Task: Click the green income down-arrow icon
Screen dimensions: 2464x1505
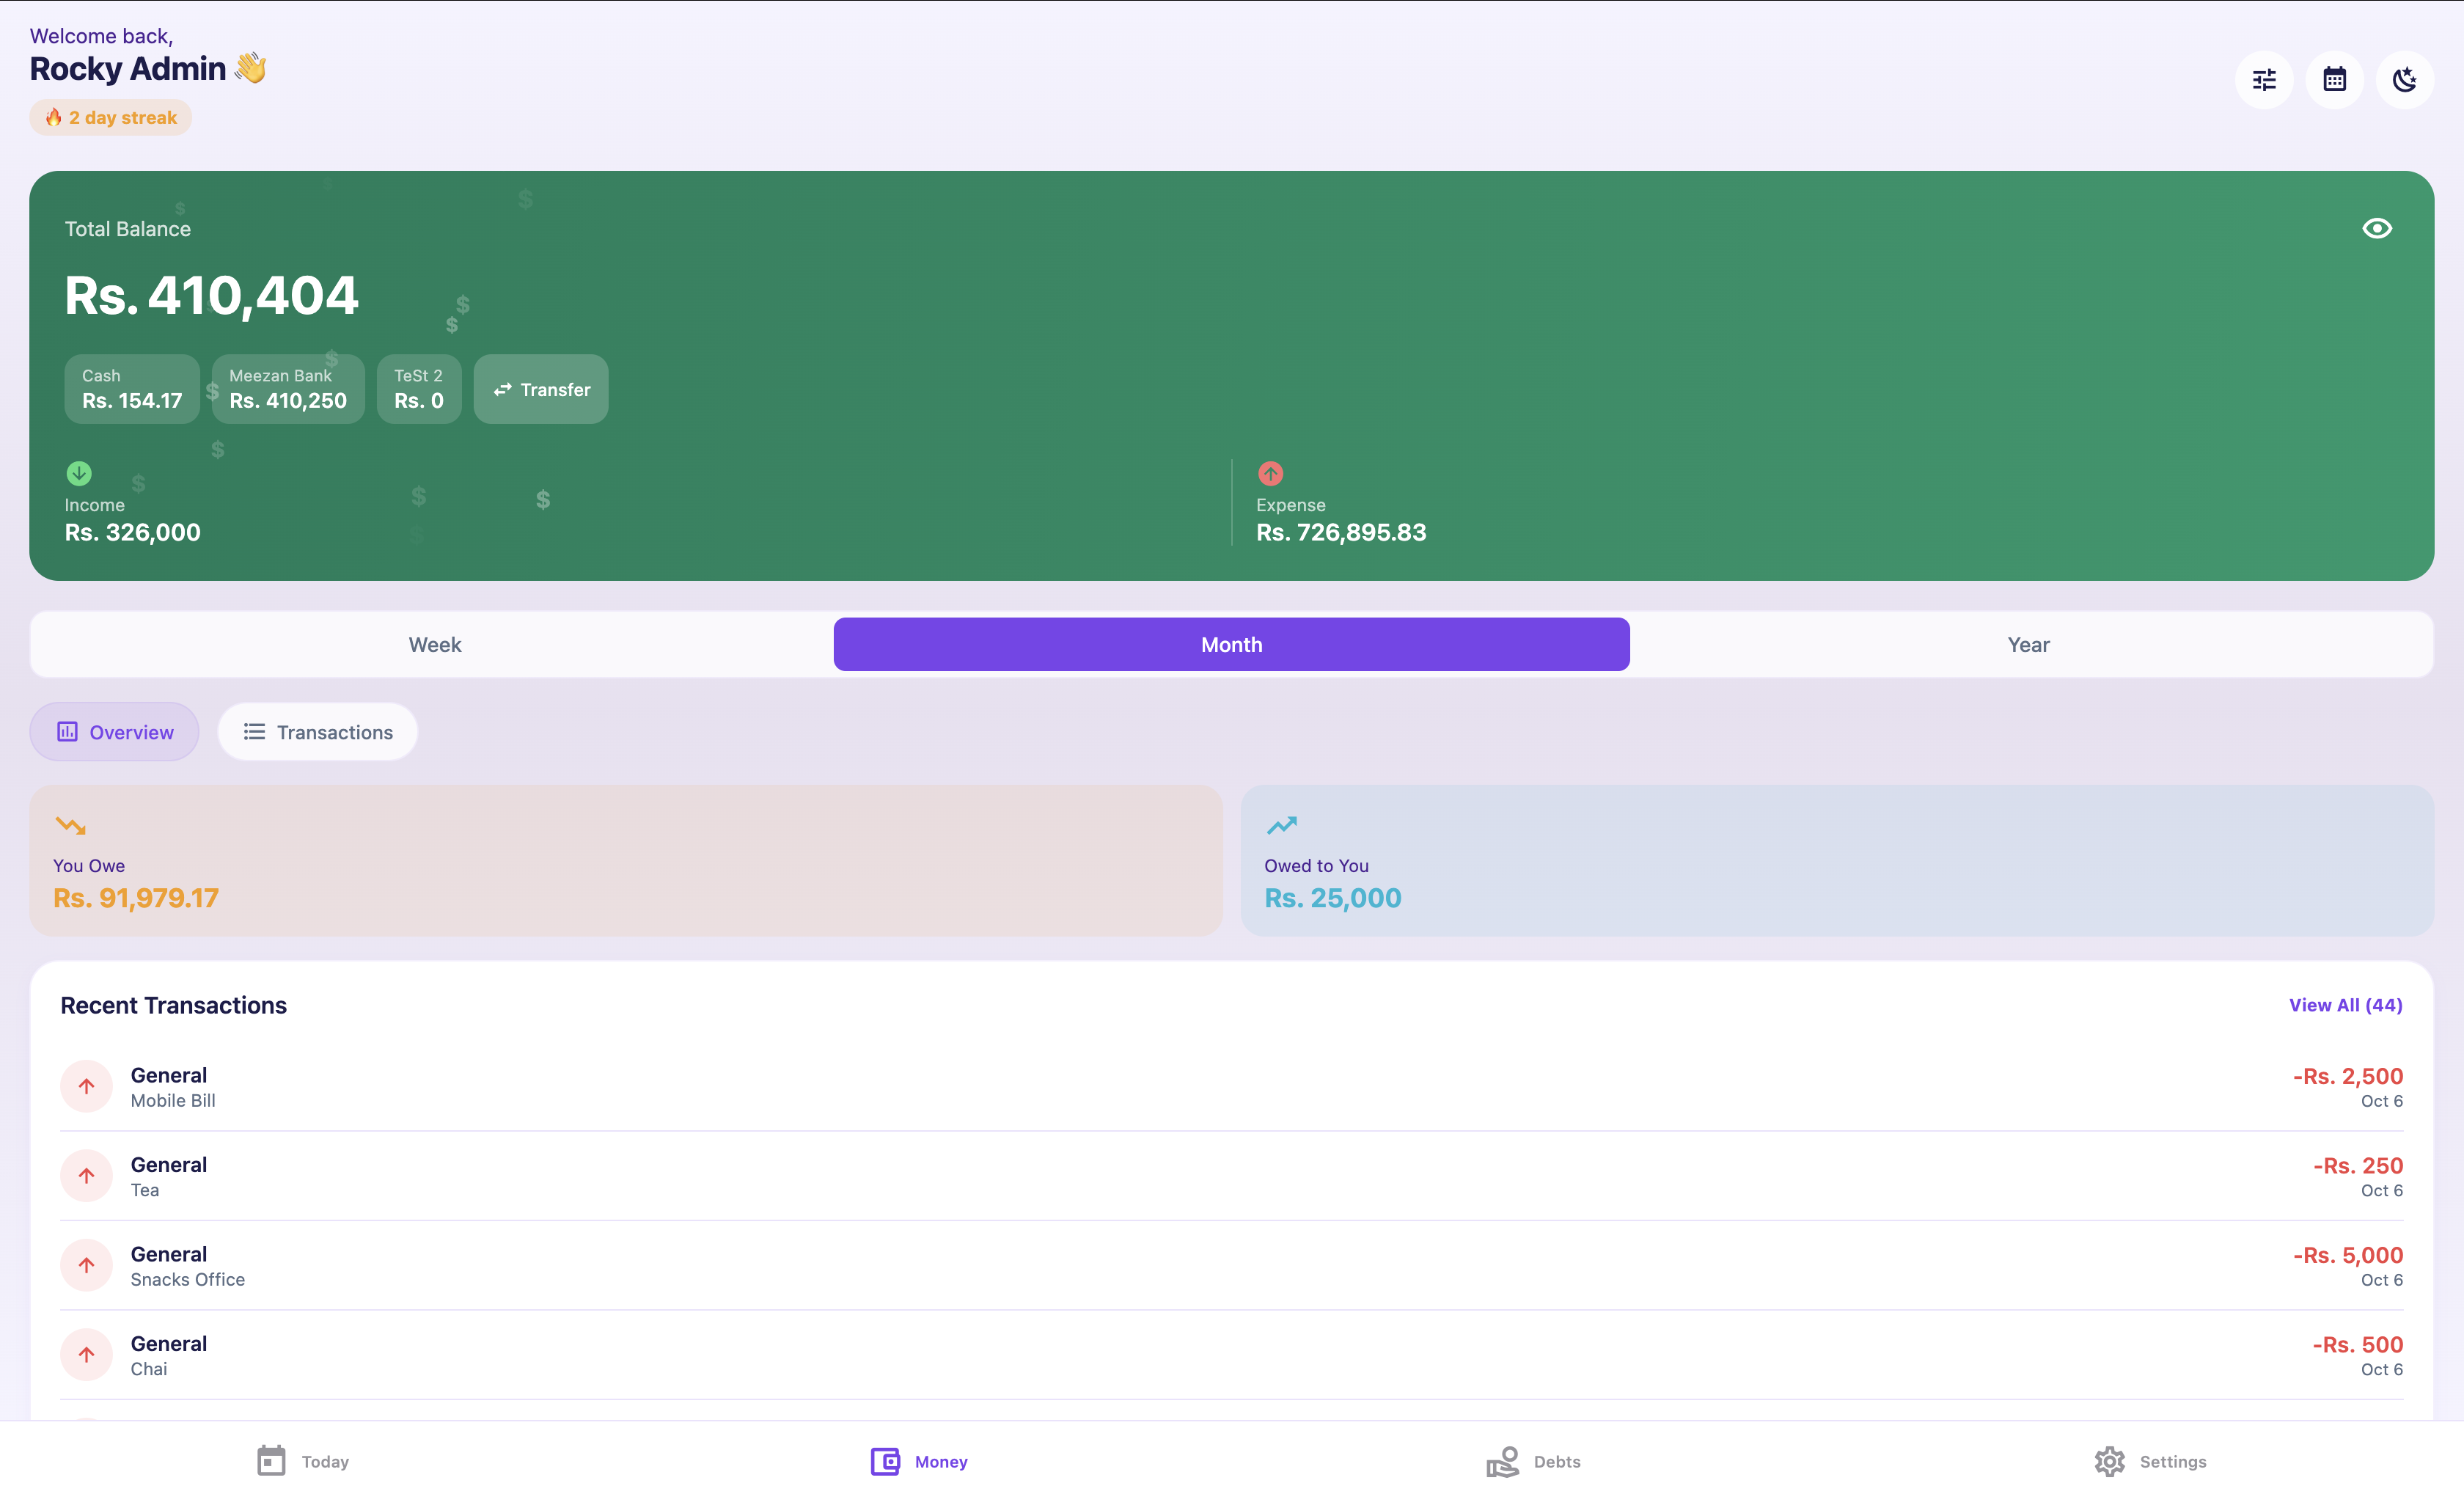Action: 79,473
